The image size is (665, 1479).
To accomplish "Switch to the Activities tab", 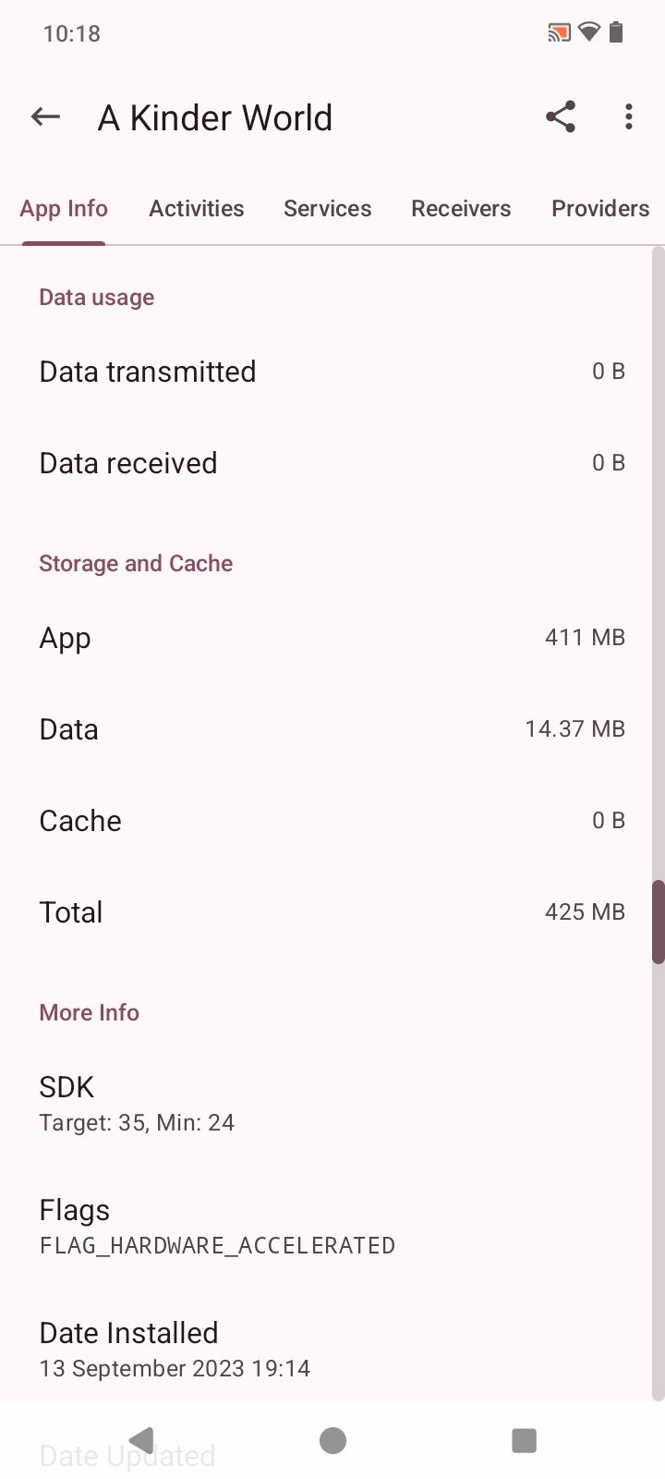I will point(197,209).
